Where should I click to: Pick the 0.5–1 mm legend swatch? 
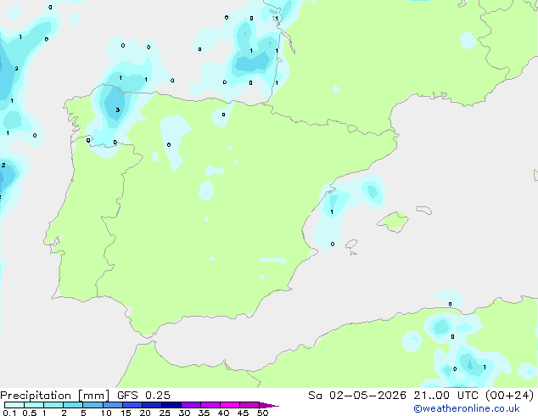coord(34,405)
